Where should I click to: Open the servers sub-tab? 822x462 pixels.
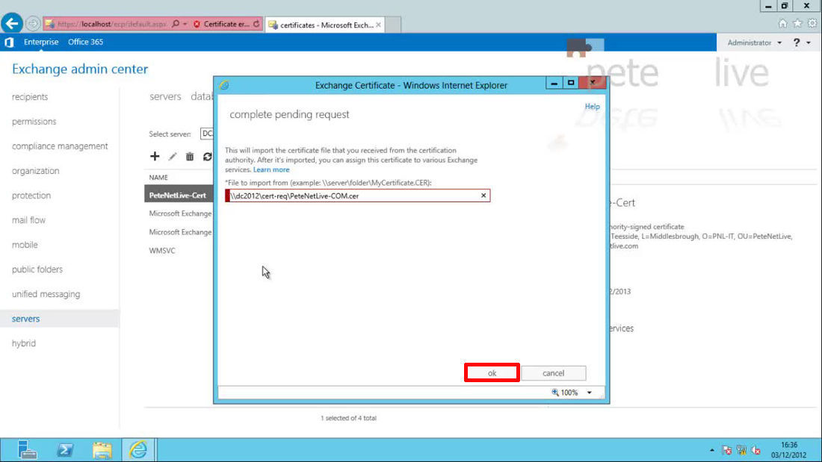165,96
